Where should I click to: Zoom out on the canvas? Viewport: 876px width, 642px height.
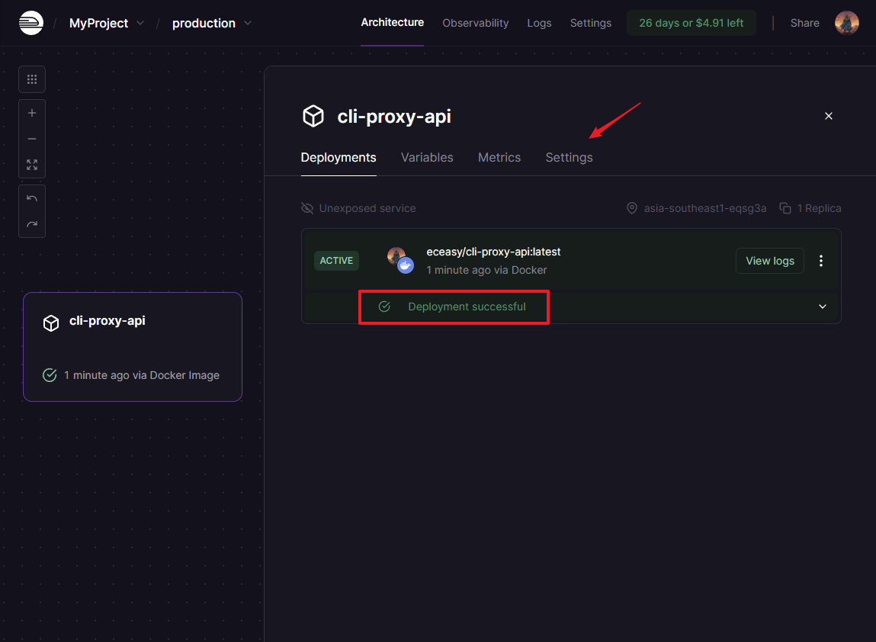pos(32,139)
